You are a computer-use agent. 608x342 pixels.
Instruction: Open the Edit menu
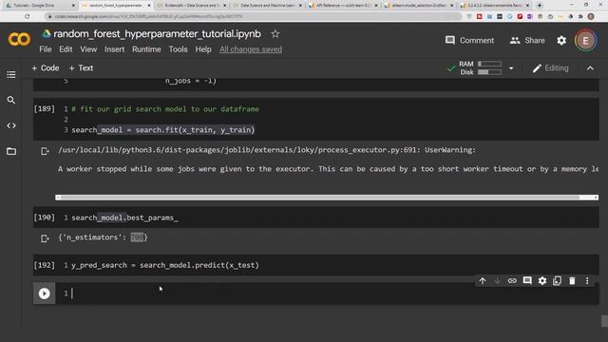pos(66,49)
